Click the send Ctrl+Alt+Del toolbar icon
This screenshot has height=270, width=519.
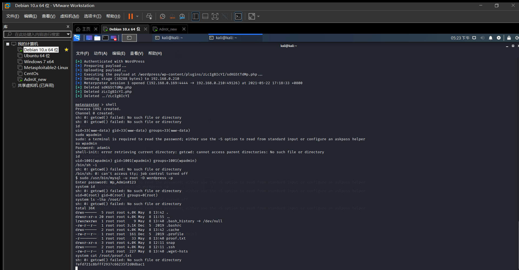pos(149,16)
